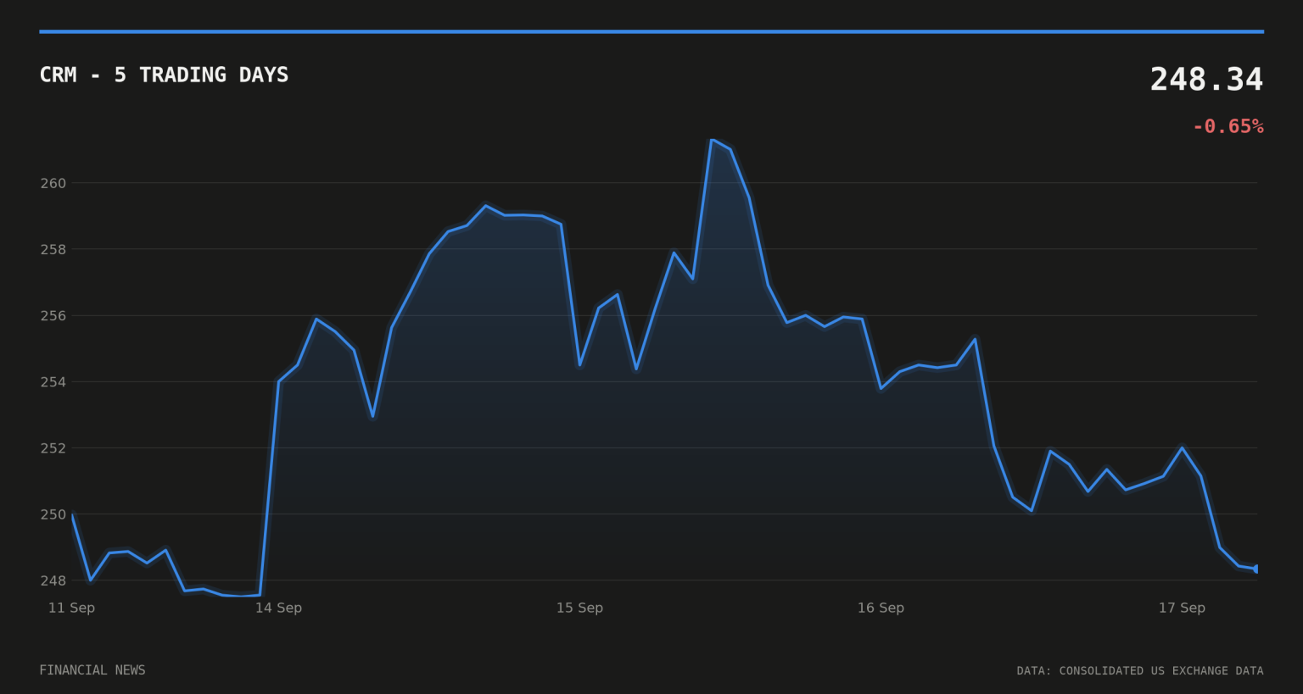
Task: Click the final data point dot on the line
Action: pyautogui.click(x=1256, y=569)
